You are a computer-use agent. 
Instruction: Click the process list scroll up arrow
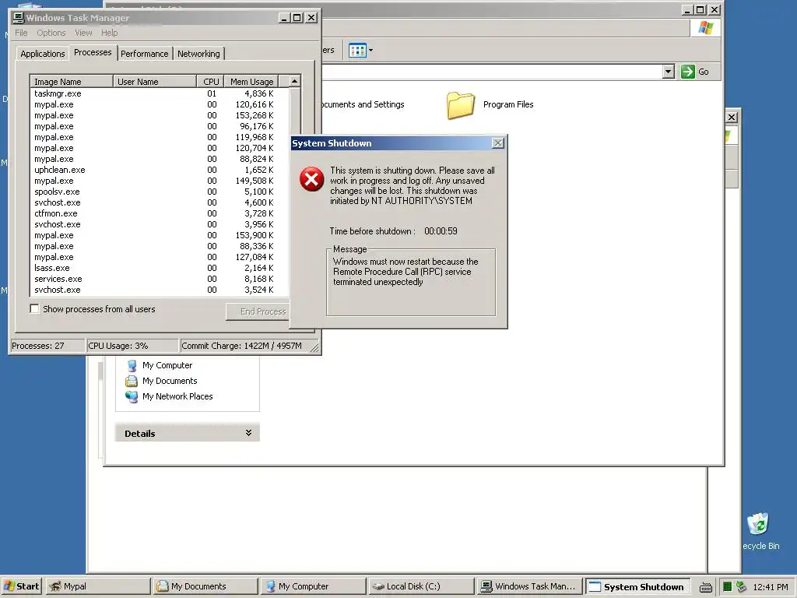[x=294, y=81]
